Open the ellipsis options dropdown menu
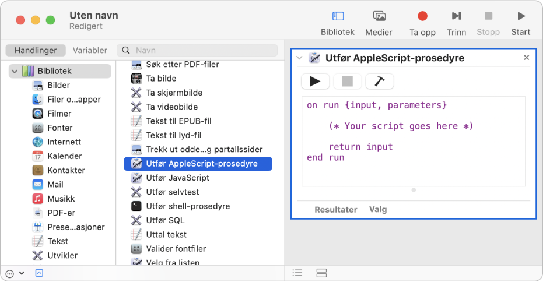The image size is (543, 282). [14, 273]
